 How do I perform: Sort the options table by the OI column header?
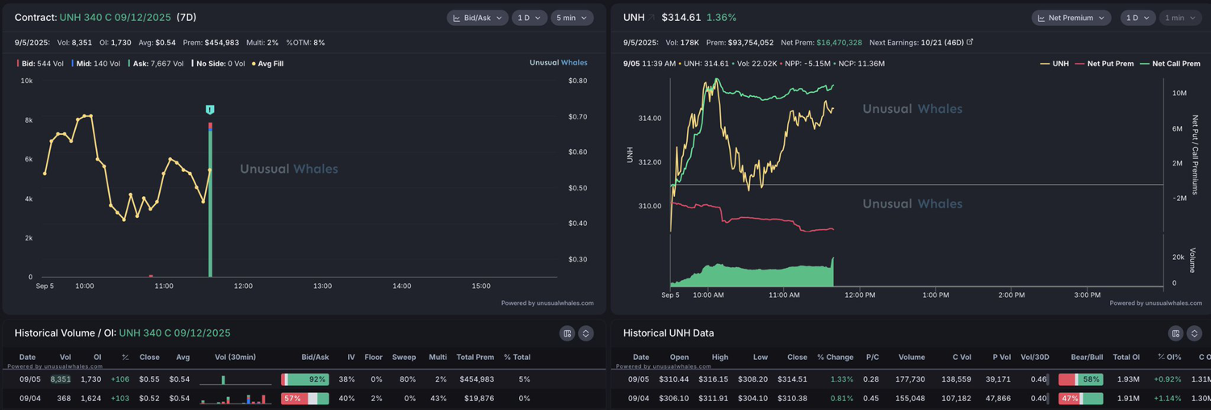click(x=97, y=357)
